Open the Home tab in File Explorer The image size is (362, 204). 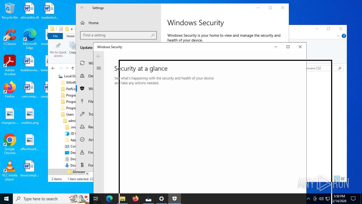pos(70,36)
